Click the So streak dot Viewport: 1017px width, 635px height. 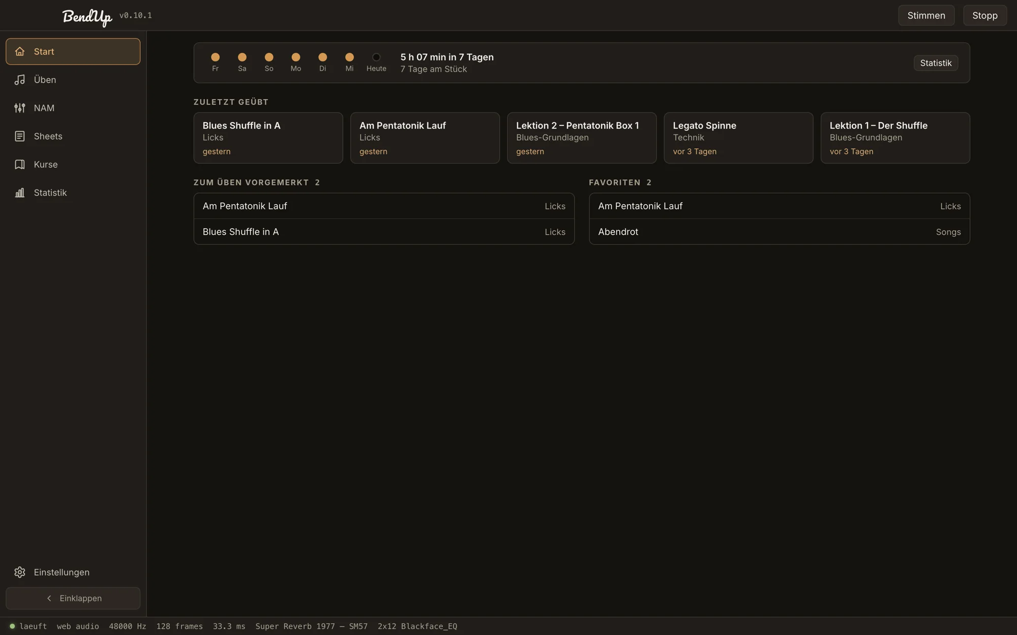(269, 57)
